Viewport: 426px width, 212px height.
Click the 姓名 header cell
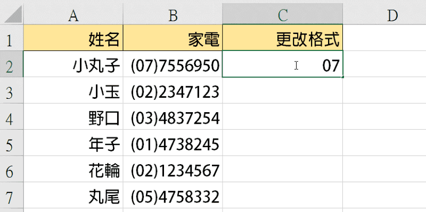click(73, 38)
